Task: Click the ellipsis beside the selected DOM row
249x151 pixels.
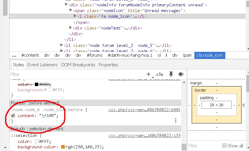Action: (12, 17)
